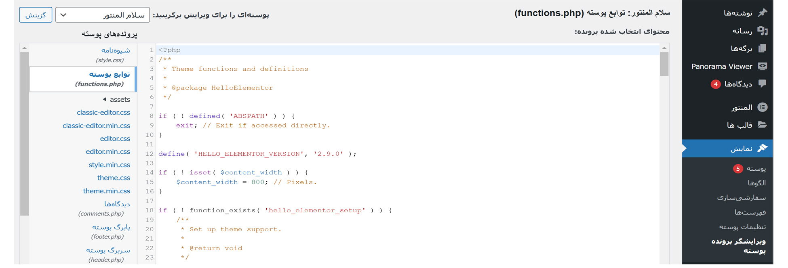Open نمایش appearance menu
Screen dimensions: 788x268
(x=727, y=148)
